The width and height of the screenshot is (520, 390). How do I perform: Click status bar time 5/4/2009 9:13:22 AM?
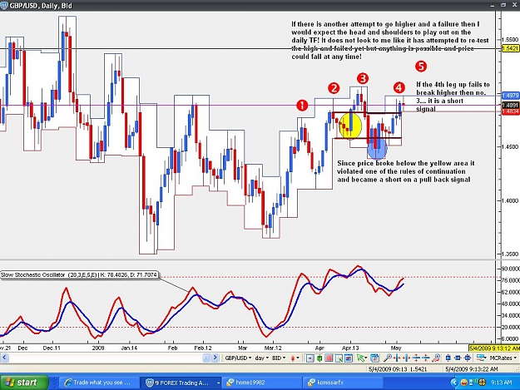pos(472,368)
